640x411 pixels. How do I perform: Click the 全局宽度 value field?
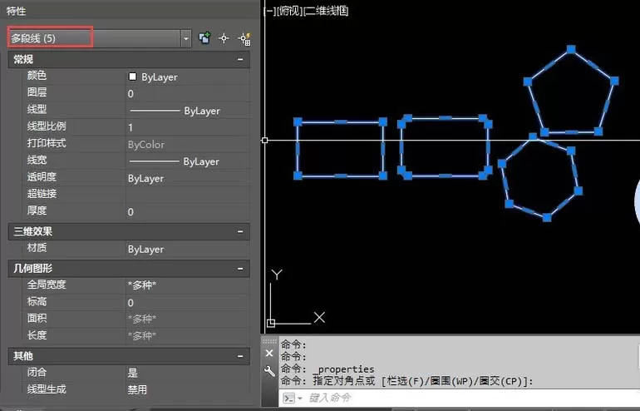(x=188, y=285)
